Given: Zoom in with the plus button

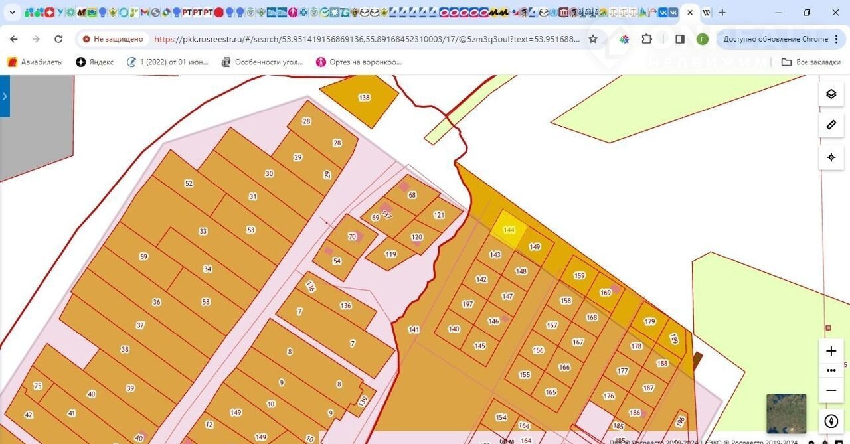Looking at the screenshot, I should [x=831, y=351].
